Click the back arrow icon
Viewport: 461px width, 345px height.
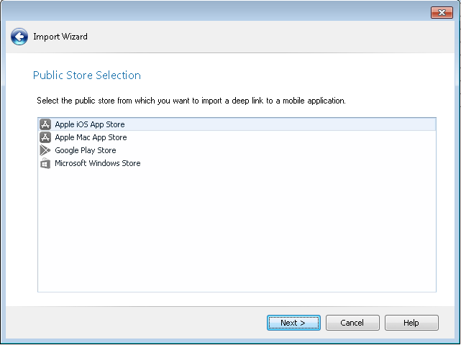[19, 37]
